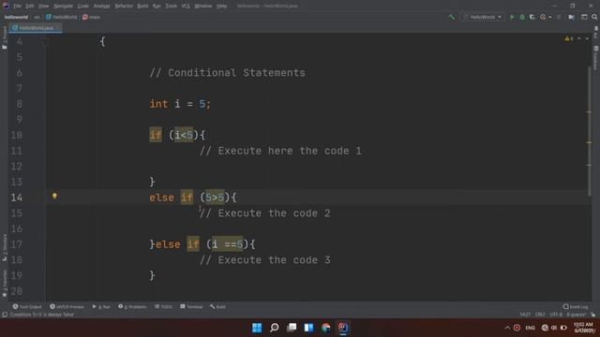
Task: Run with Coverage icon in toolbar
Action: click(532, 17)
